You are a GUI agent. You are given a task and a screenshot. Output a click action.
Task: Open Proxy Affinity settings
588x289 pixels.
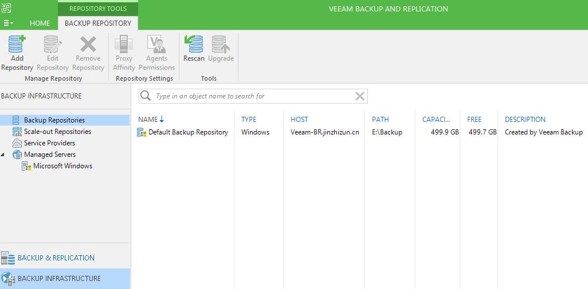point(124,53)
